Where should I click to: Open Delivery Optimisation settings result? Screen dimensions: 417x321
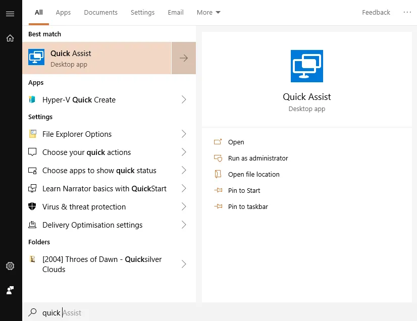pyautogui.click(x=109, y=225)
